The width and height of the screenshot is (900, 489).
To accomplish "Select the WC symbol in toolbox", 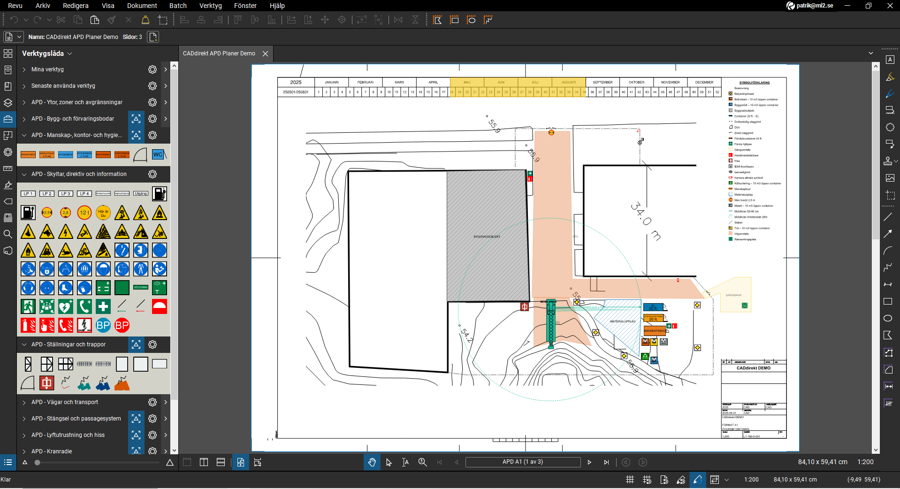I will click(158, 154).
